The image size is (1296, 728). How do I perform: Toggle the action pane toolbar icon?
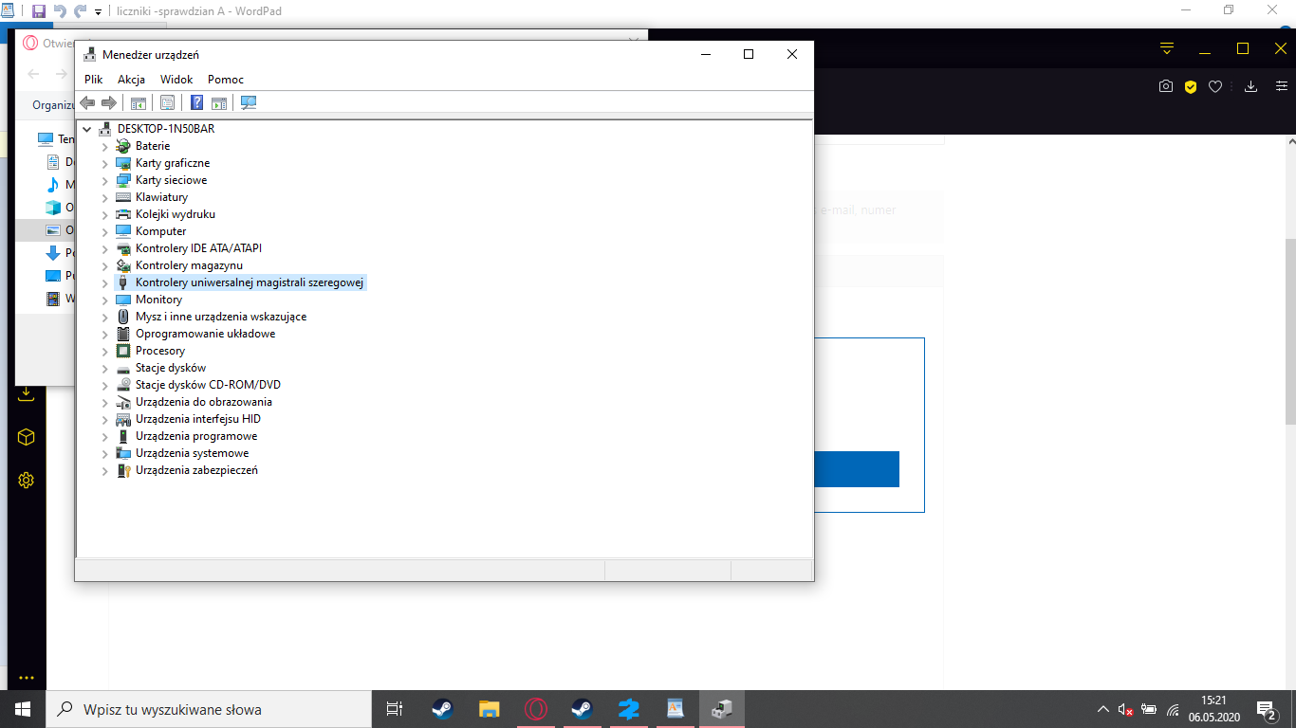(x=219, y=102)
